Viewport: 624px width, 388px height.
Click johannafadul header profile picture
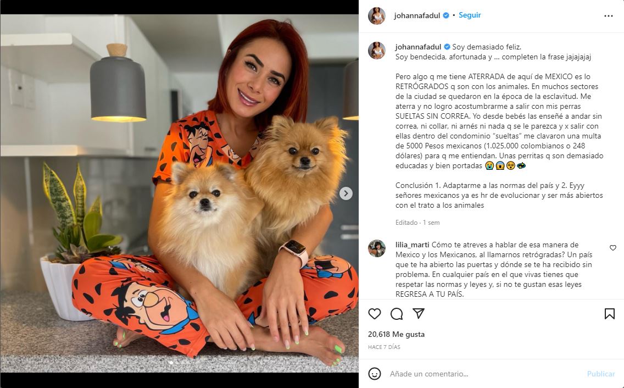376,16
